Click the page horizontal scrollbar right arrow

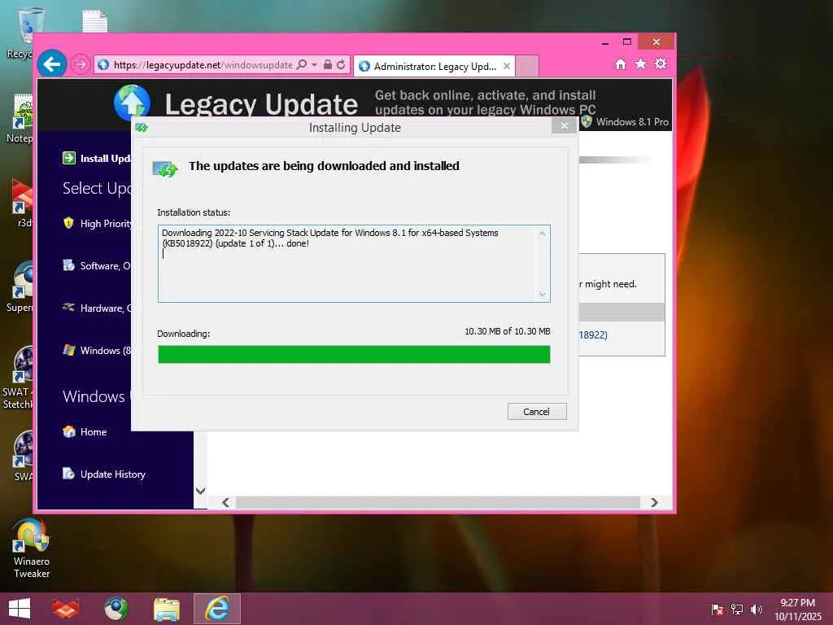[x=655, y=502]
